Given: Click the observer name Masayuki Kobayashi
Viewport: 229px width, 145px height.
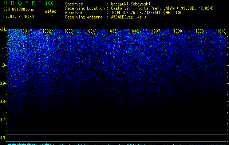Looking at the screenshot, I should point(131,4).
